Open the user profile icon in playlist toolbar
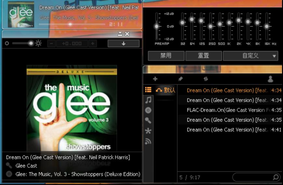The height and width of the screenshot is (185, 283). click(270, 79)
